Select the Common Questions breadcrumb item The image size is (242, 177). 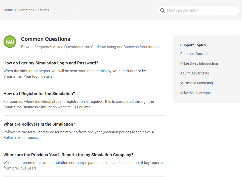click(x=33, y=10)
